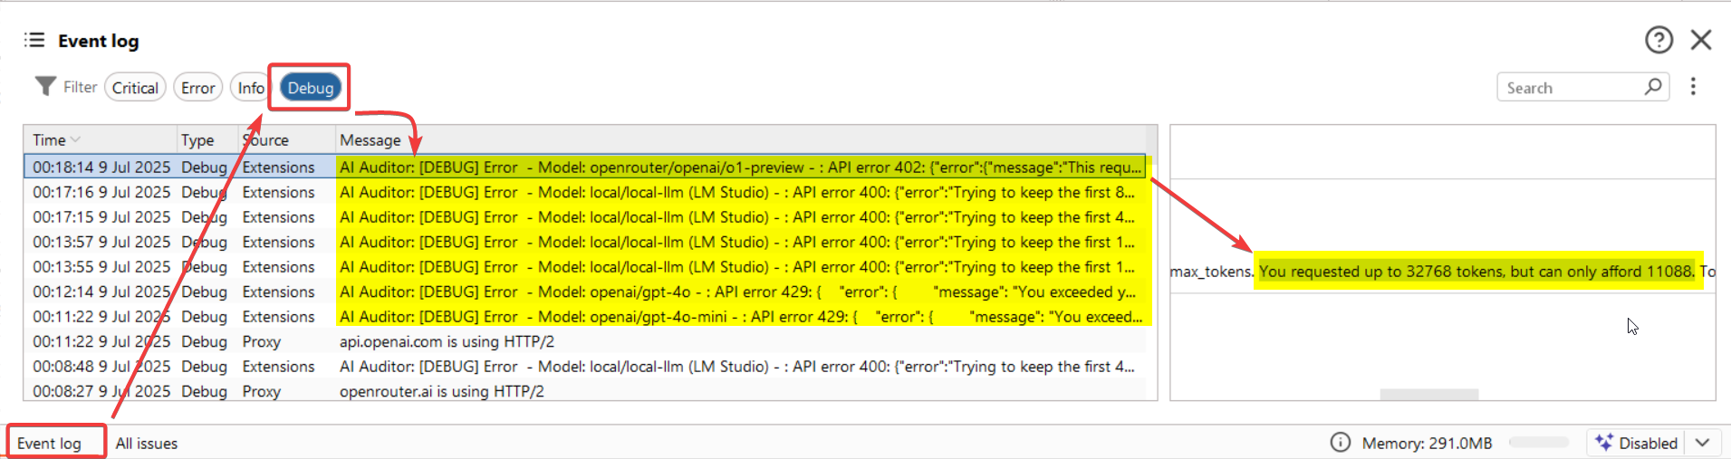
Task: Select the 00:13:55 log entry
Action: [x=585, y=266]
